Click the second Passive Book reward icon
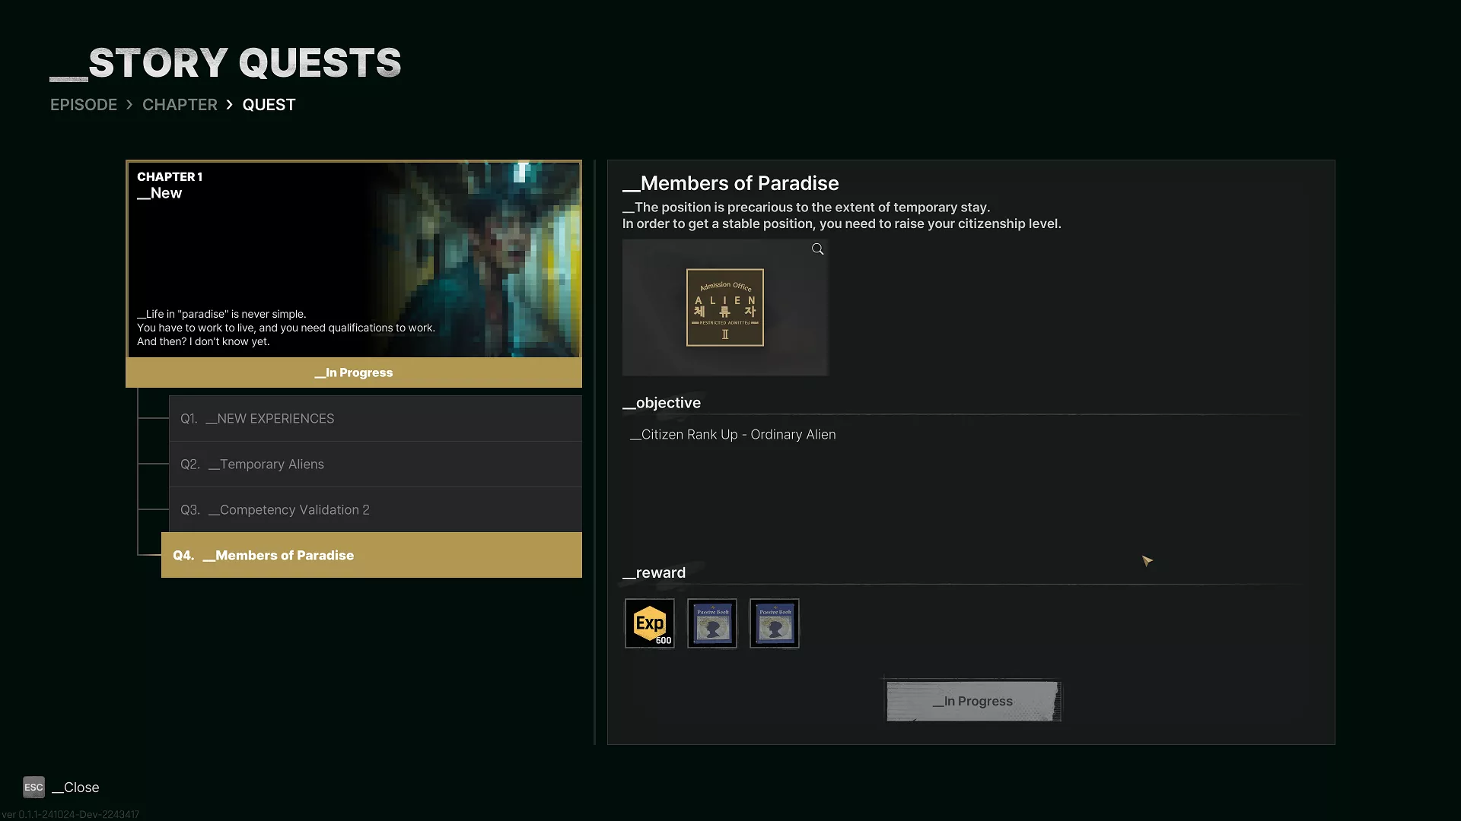Viewport: 1461px width, 821px height. (x=775, y=623)
